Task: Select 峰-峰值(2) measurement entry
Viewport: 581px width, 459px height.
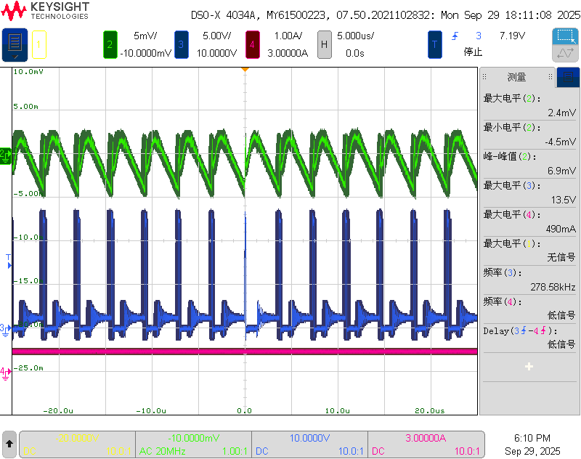Action: point(529,163)
